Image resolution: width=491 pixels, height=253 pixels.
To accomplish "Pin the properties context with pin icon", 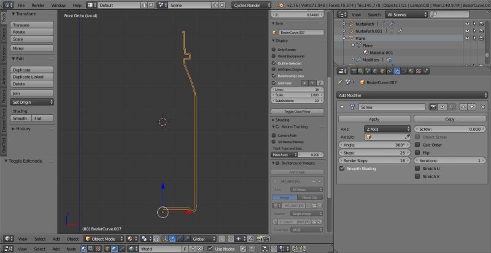I will pos(341,82).
